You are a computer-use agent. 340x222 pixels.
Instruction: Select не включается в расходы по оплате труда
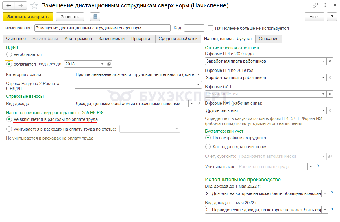pos(9,119)
